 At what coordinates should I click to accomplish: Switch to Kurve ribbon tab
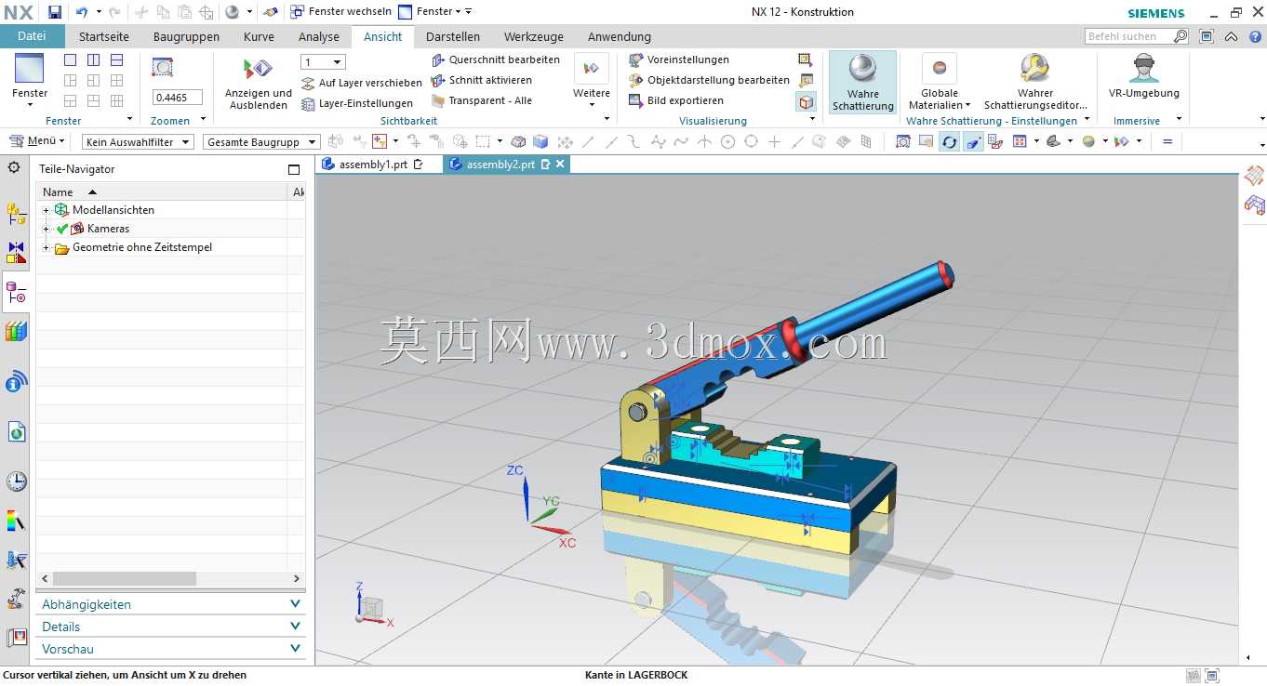[259, 36]
